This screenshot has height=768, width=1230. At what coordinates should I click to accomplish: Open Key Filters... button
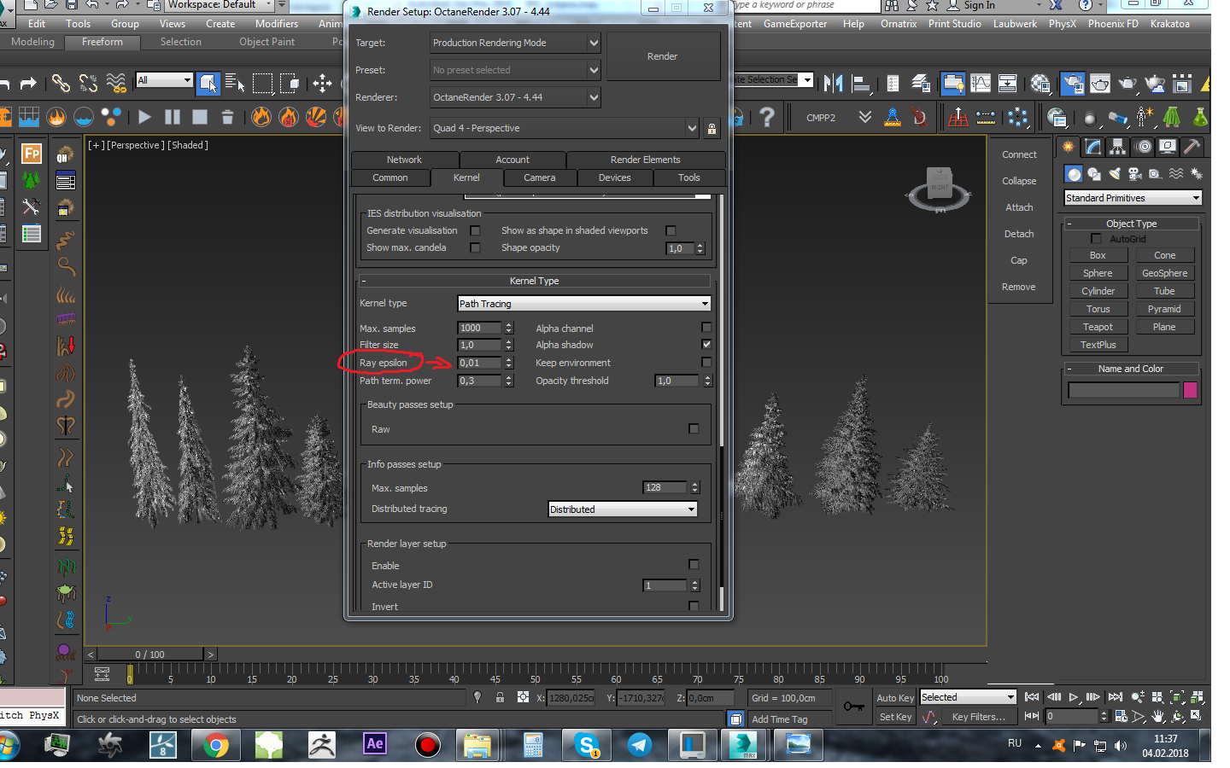pyautogui.click(x=979, y=717)
